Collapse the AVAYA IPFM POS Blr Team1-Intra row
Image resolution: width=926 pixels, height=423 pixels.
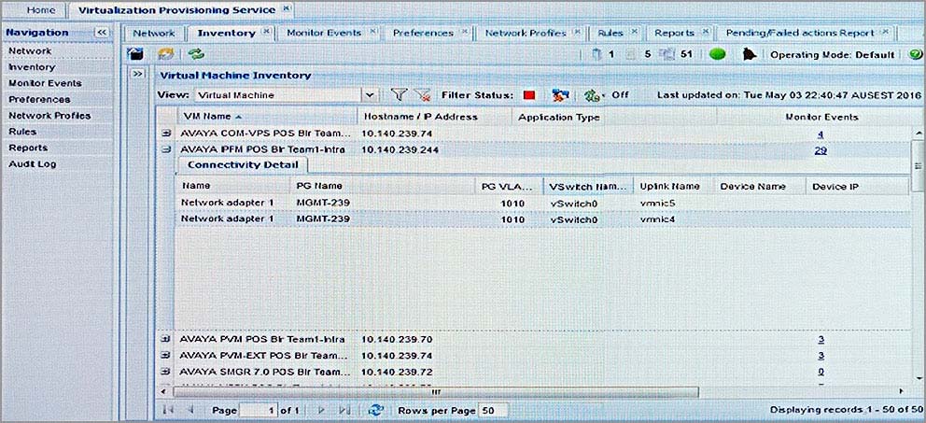coord(166,150)
